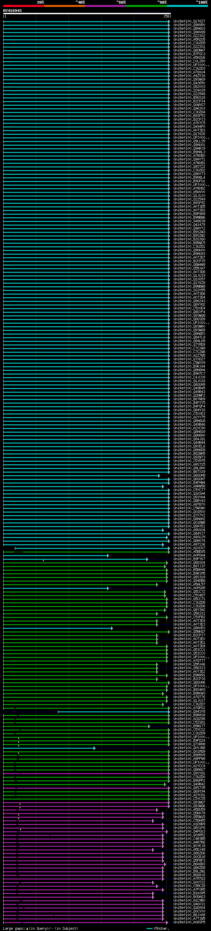Viewport: 211px width, 931px height.
Task: Select hit label UniRef100_Q9SW69
Action: coord(189,80)
